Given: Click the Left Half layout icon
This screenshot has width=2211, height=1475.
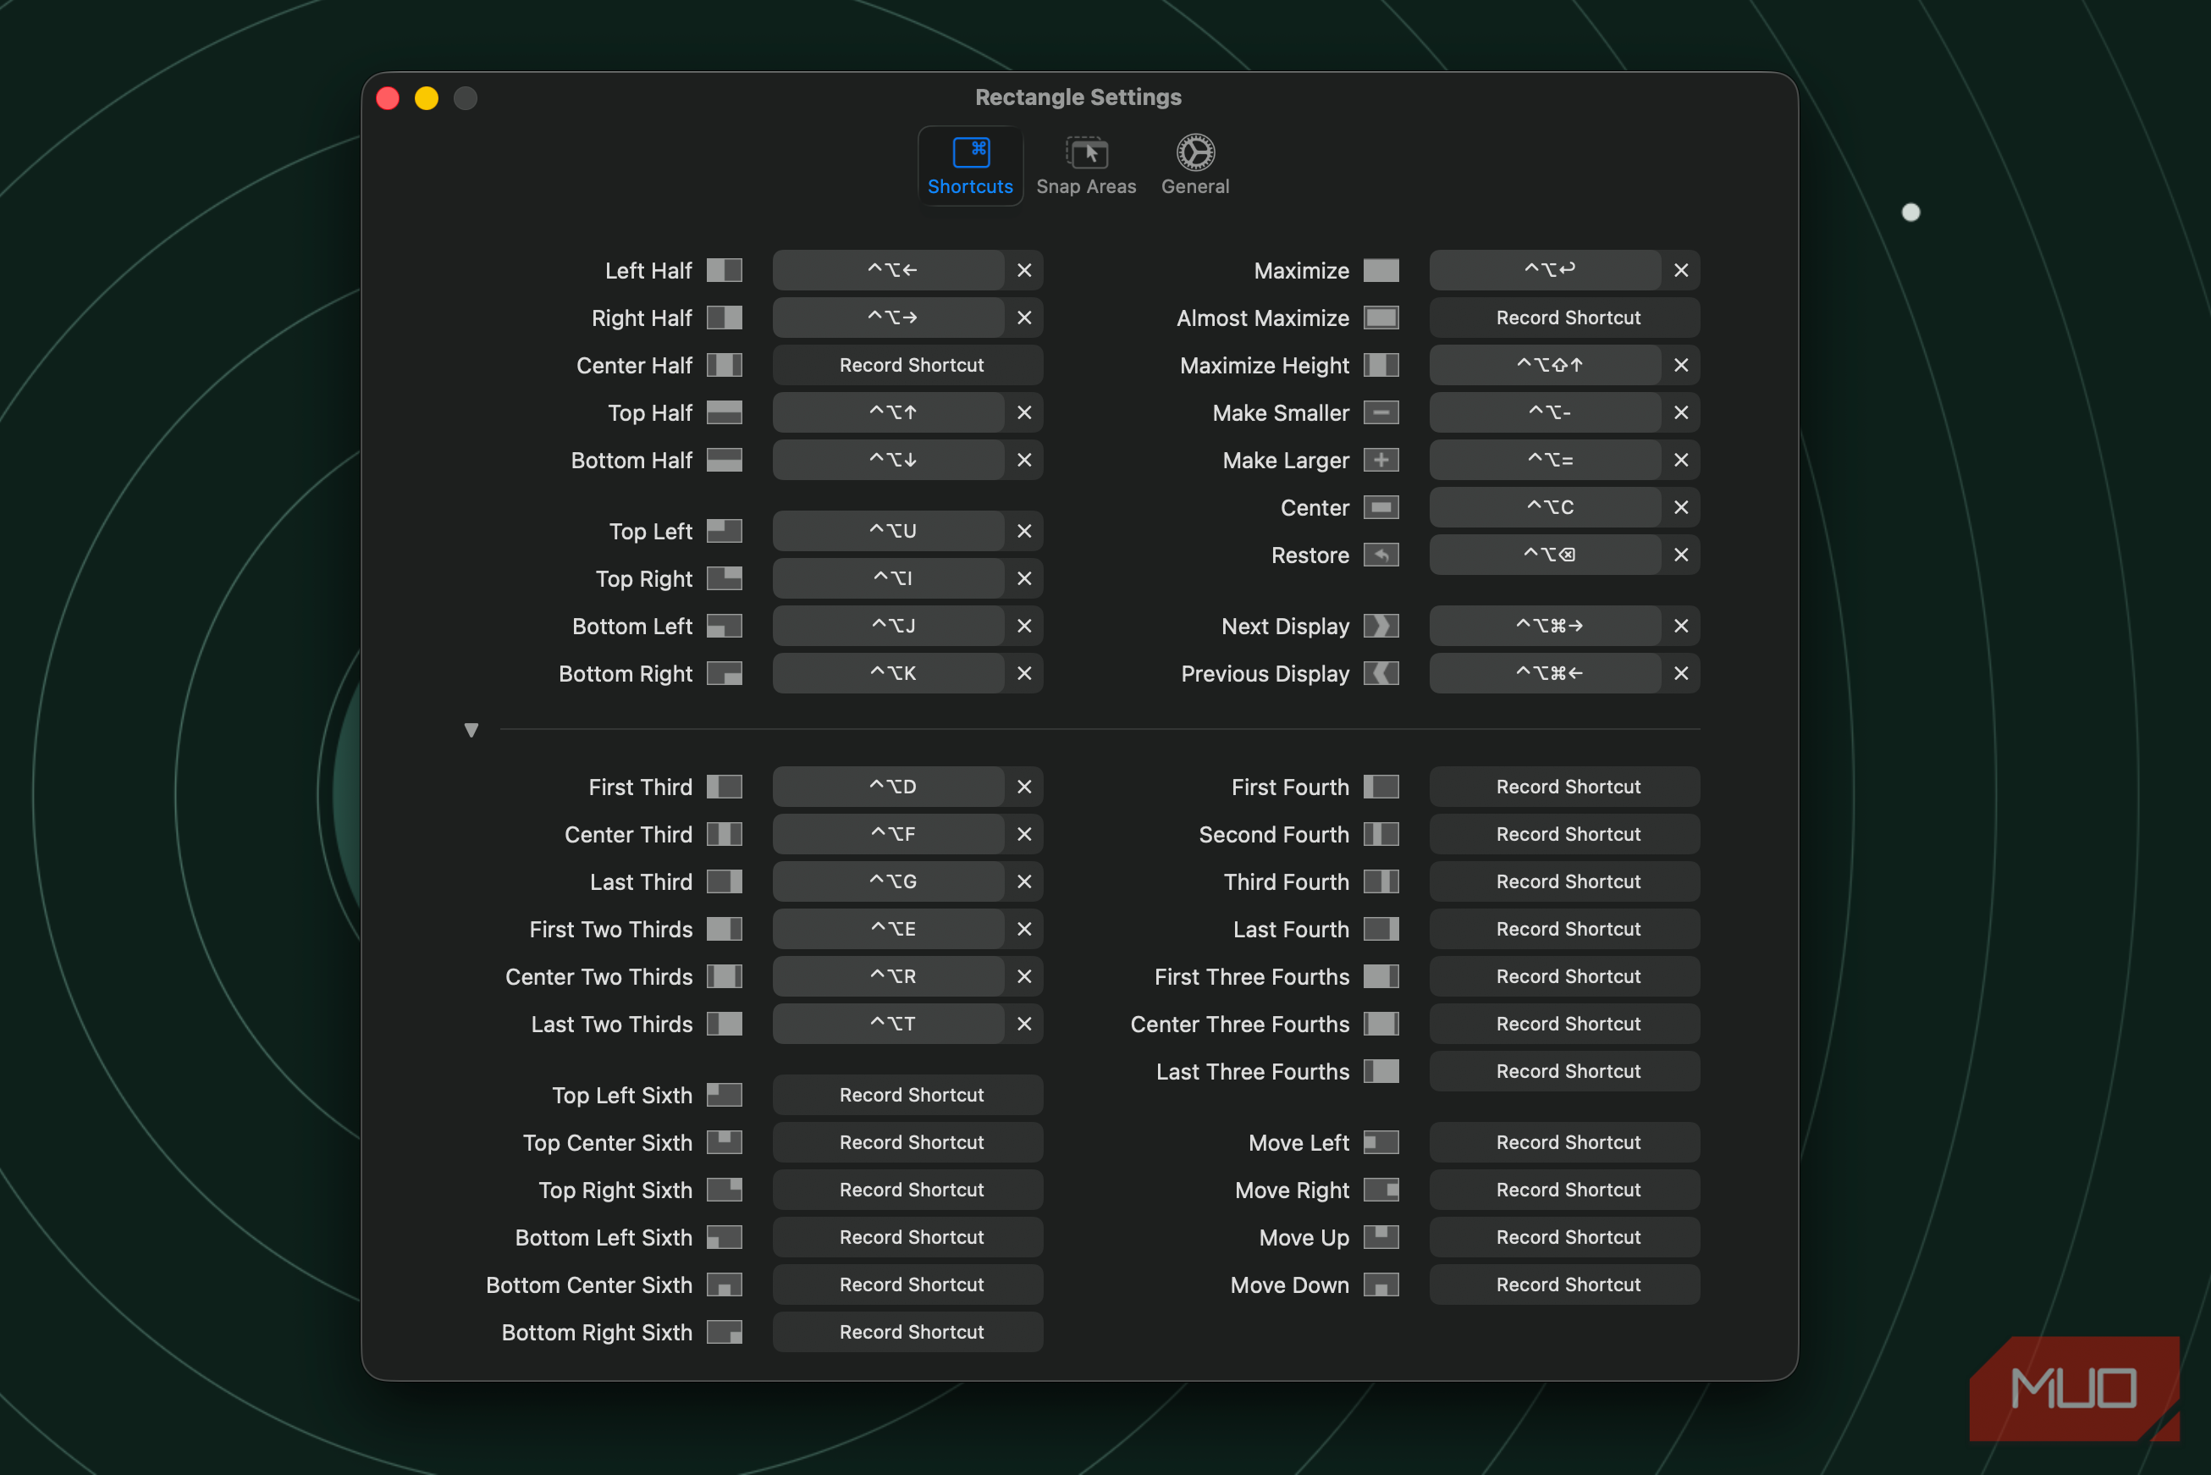Looking at the screenshot, I should point(724,271).
